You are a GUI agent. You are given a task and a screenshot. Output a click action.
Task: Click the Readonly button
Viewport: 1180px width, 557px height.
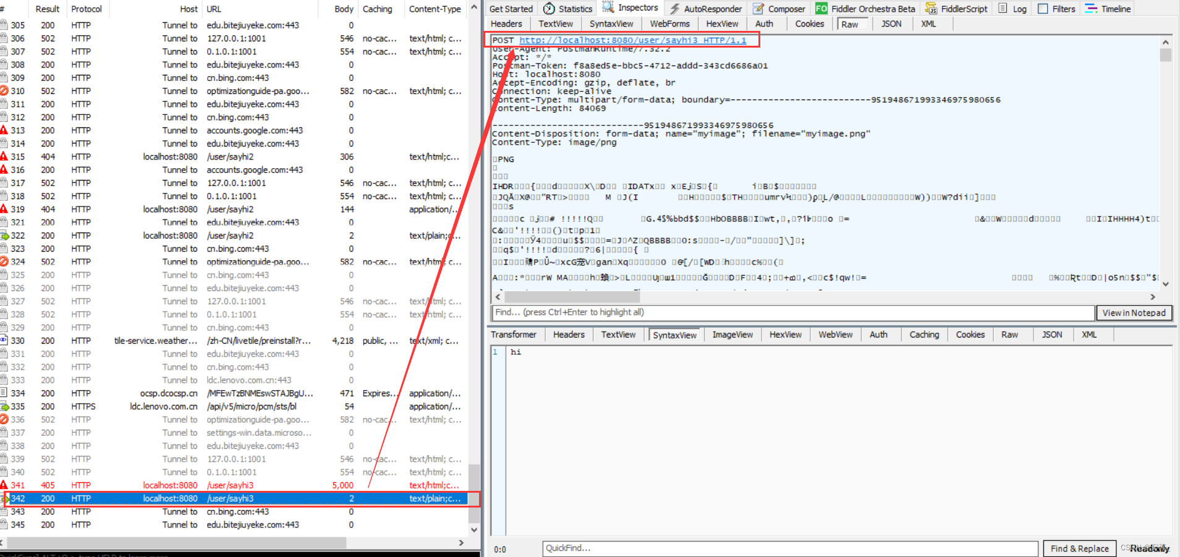pos(1149,548)
